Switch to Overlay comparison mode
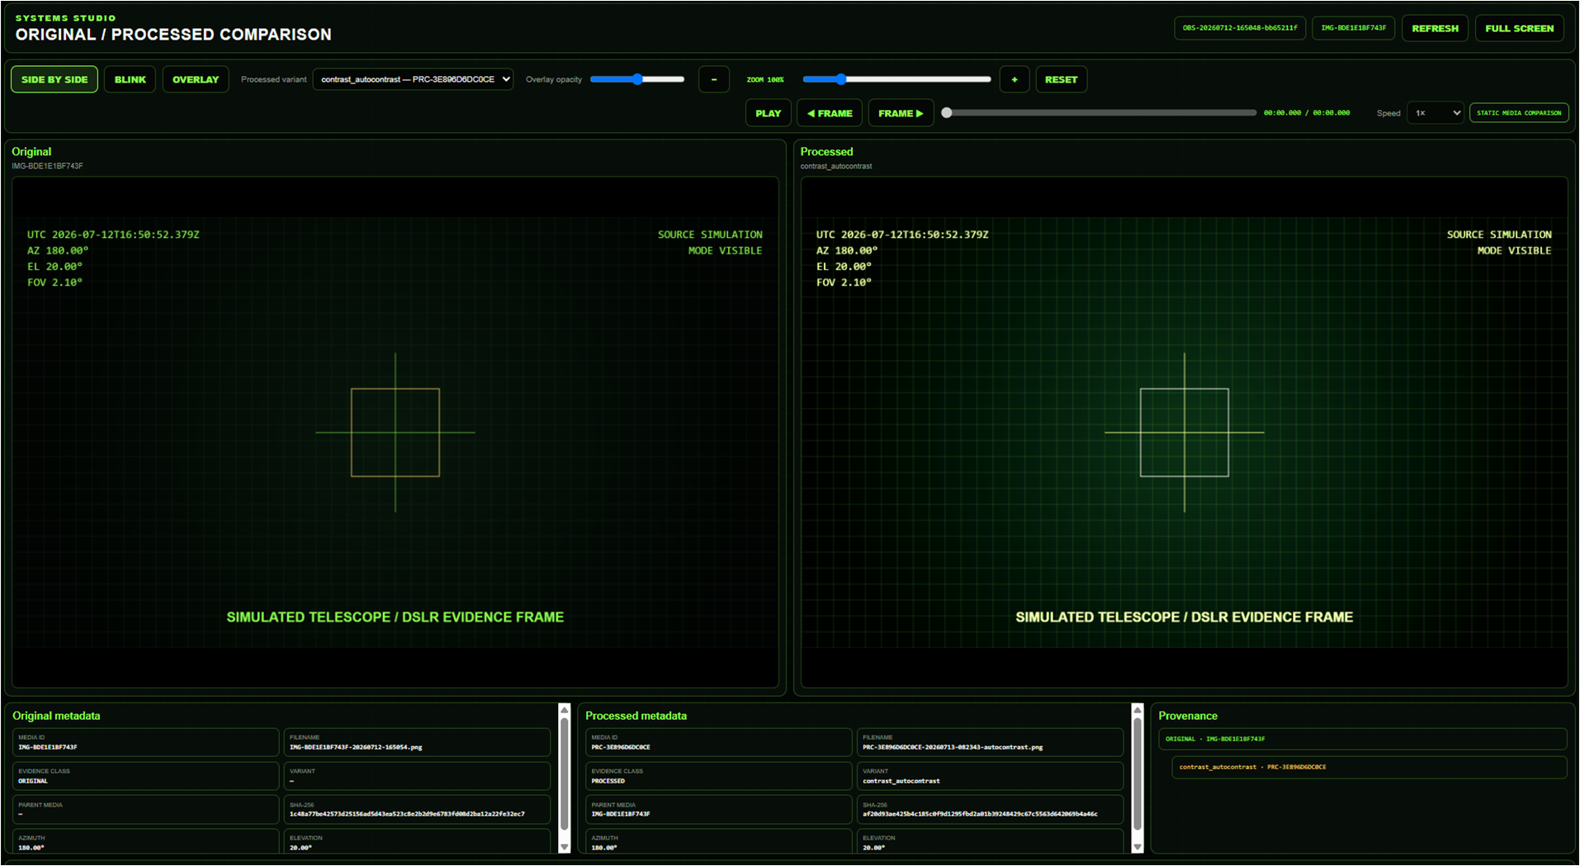The width and height of the screenshot is (1580, 866). (196, 79)
